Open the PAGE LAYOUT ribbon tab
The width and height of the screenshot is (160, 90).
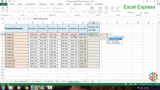tap(30, 4)
